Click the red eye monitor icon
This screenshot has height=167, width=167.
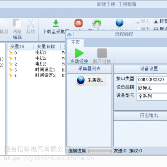tap(78, 23)
